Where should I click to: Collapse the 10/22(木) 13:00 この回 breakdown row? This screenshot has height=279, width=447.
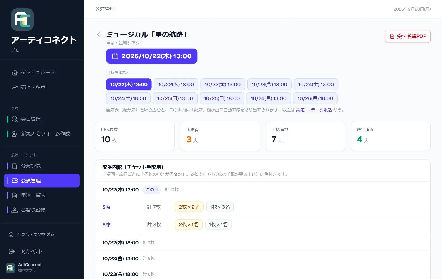click(263, 190)
